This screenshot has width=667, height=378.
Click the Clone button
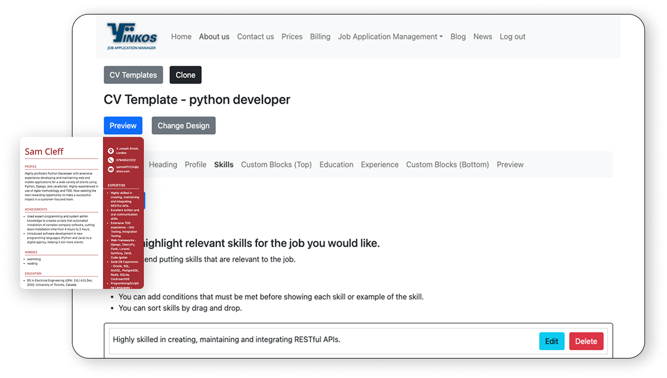pos(186,75)
